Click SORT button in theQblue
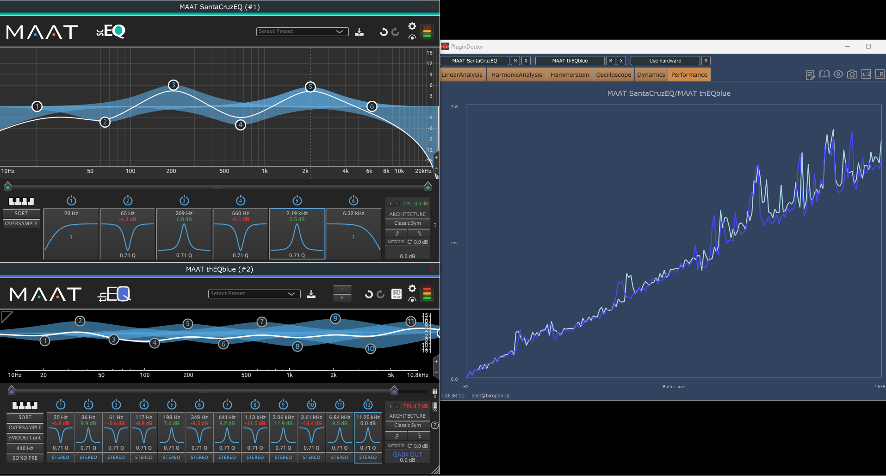 point(25,417)
